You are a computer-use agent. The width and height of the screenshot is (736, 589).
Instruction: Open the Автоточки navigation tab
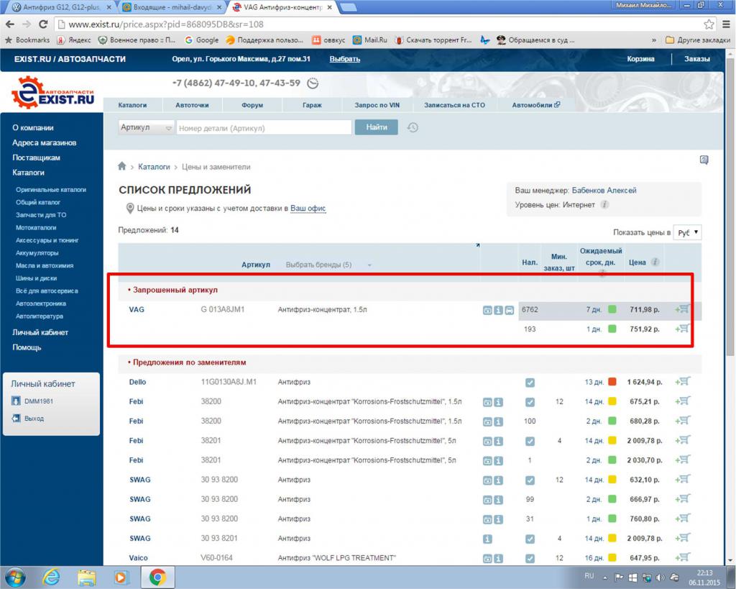pos(192,105)
